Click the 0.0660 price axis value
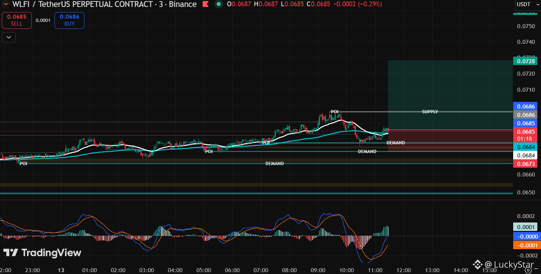 click(x=526, y=174)
